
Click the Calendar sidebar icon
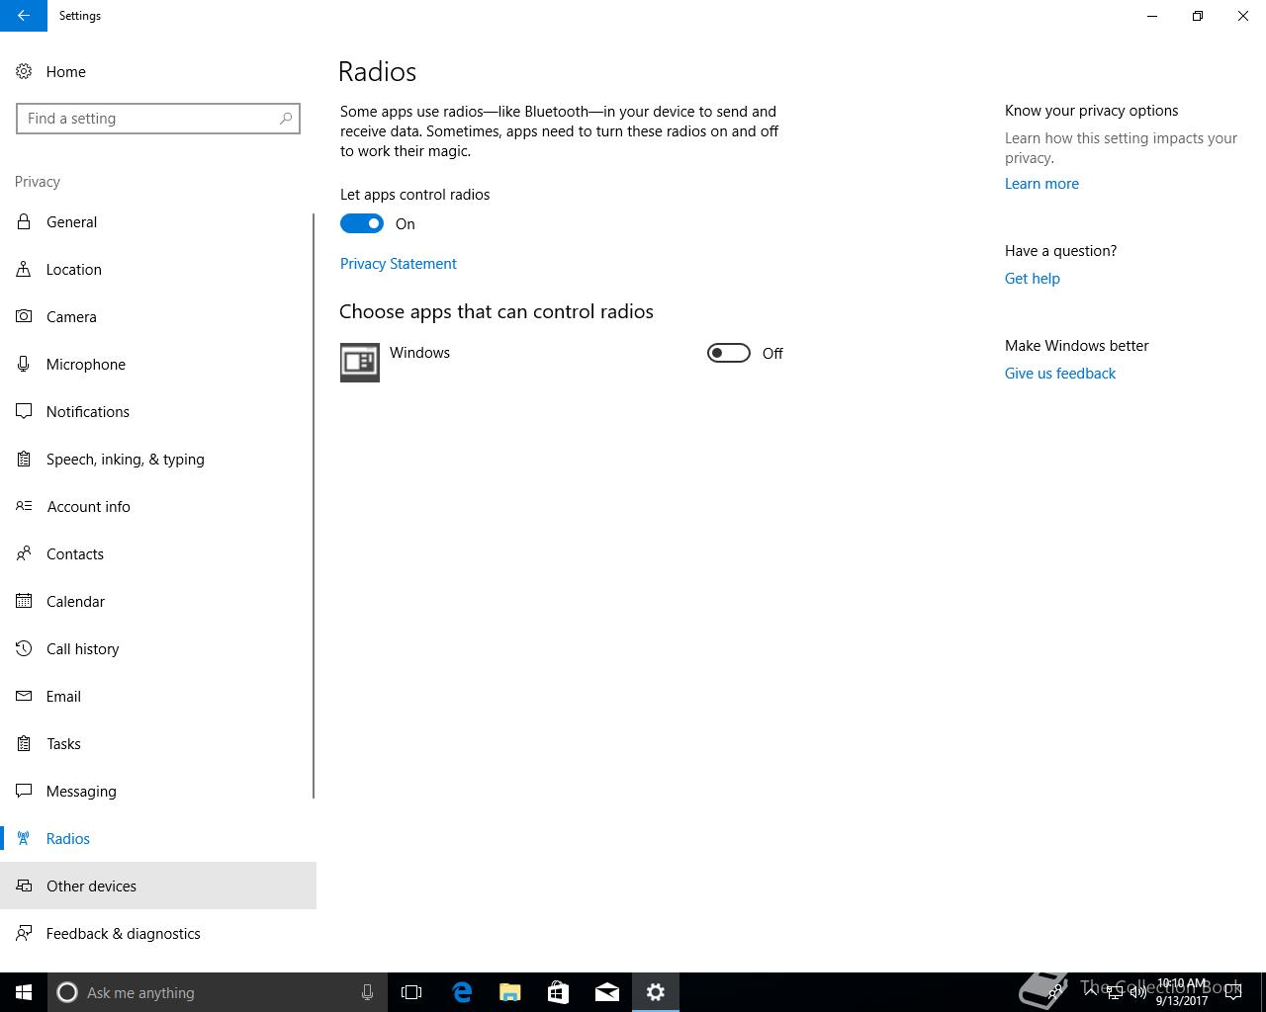click(24, 601)
